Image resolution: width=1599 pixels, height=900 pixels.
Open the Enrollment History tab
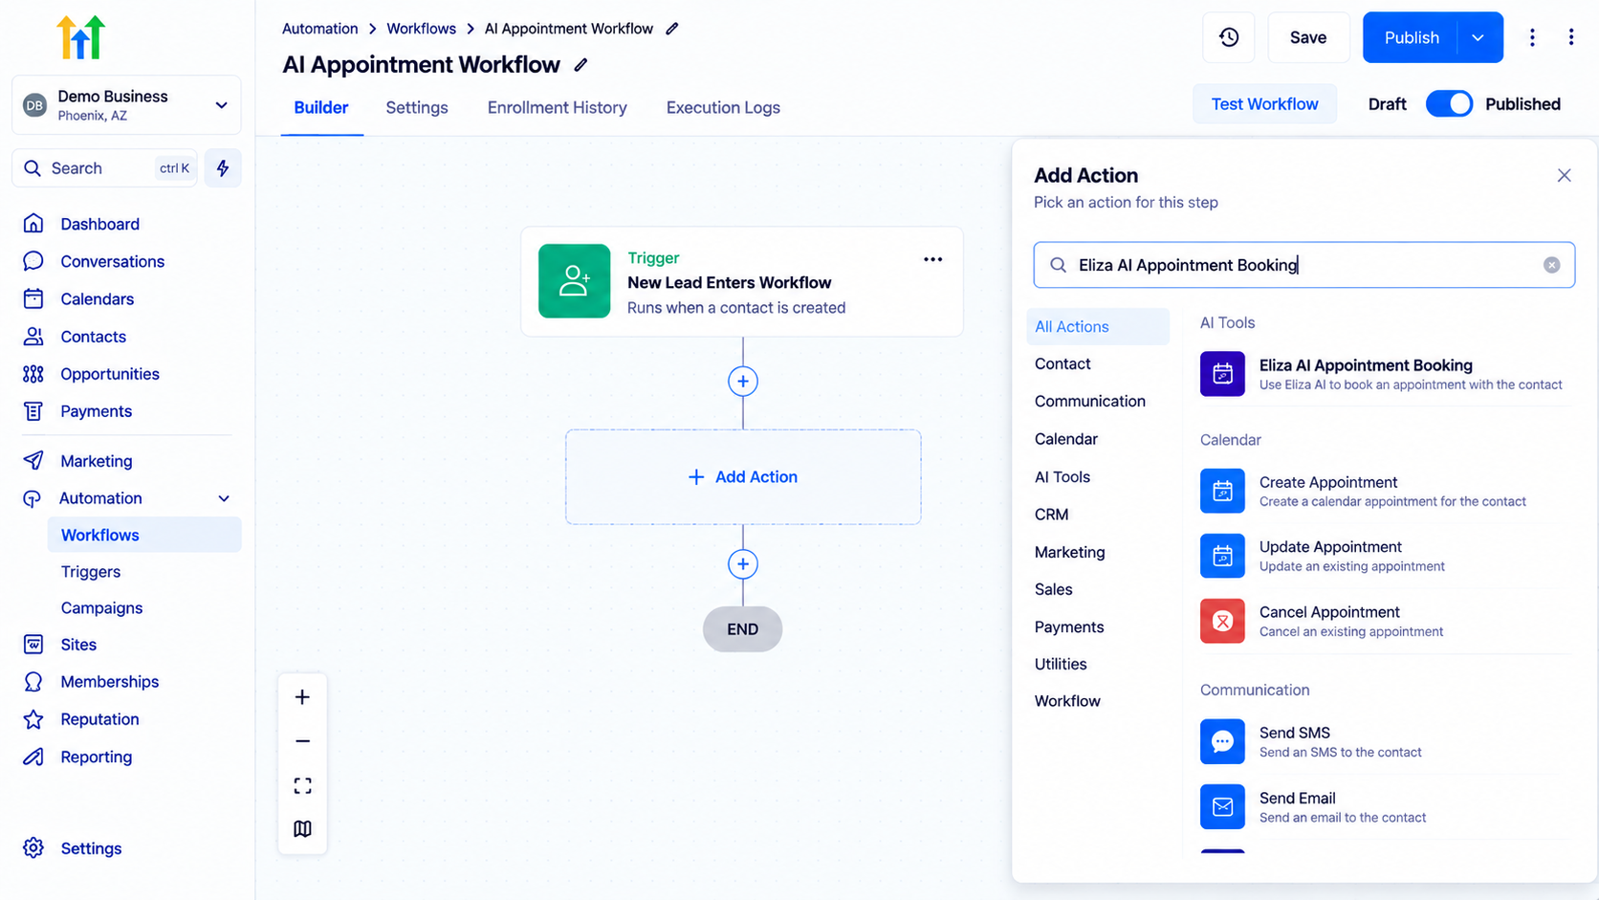click(x=558, y=108)
